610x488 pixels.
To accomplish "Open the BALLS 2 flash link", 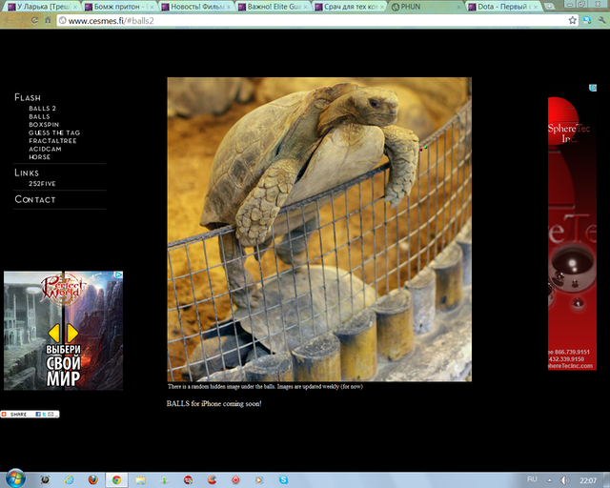I will 42,109.
